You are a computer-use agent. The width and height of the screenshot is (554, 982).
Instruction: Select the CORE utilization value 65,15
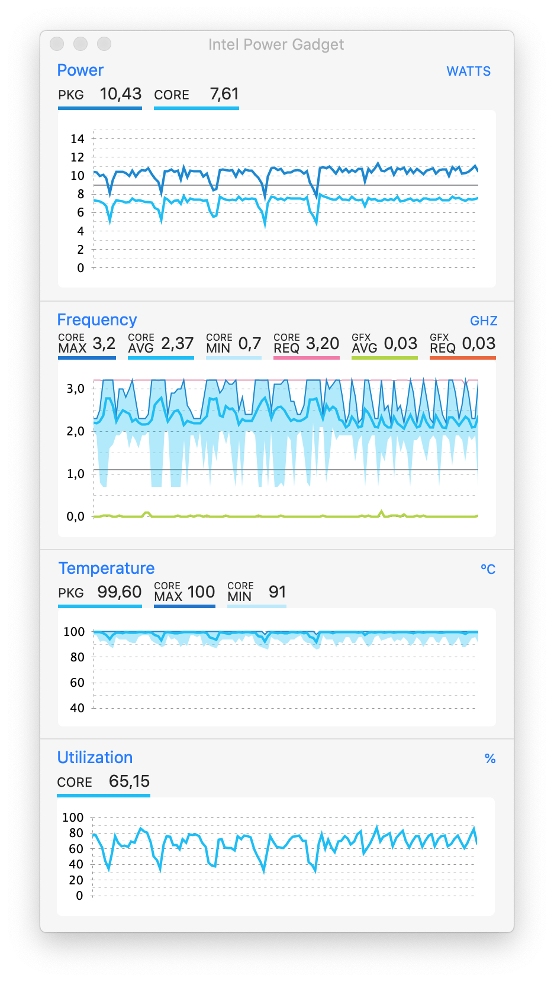(x=129, y=781)
